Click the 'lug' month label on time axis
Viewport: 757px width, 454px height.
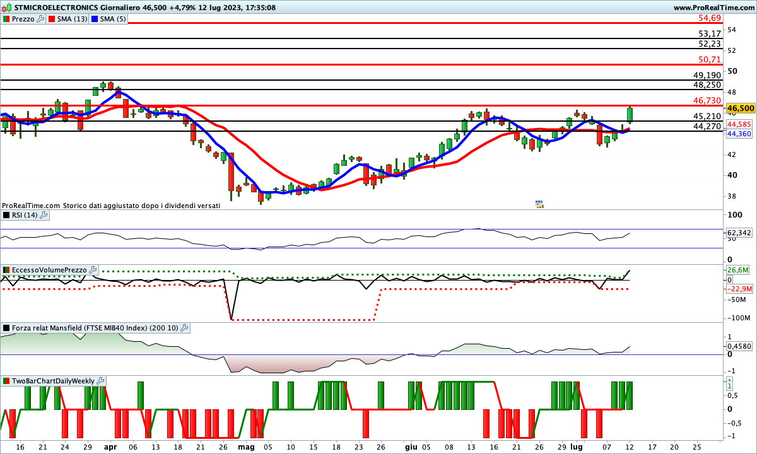[576, 446]
